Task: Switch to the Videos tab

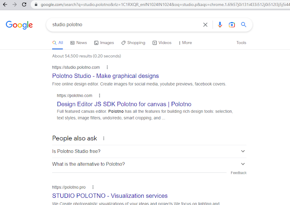Action: coord(162,43)
